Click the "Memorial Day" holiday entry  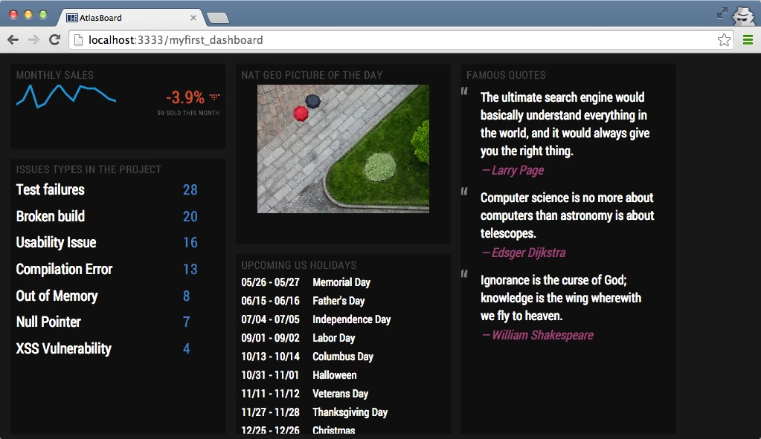point(341,282)
